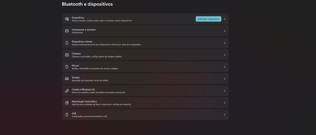Click the Dispositivos keyboard-mouse icon
This screenshot has height=135, width=316.
pyautogui.click(x=67, y=19)
